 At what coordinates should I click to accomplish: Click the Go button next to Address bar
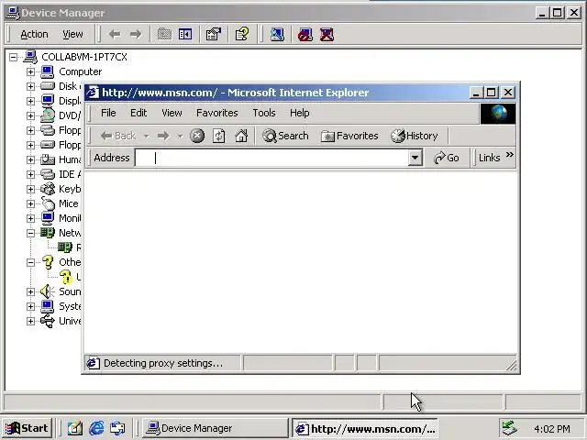[x=447, y=158]
